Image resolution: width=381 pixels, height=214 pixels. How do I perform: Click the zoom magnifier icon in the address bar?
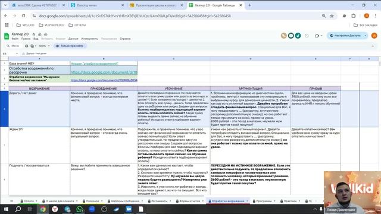(x=324, y=16)
